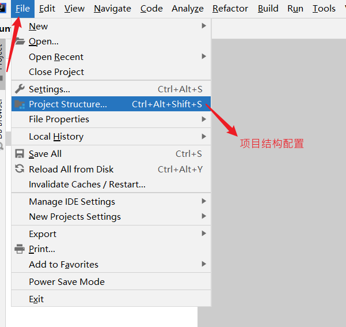Select Close Project
The width and height of the screenshot is (346, 327).
coord(56,72)
